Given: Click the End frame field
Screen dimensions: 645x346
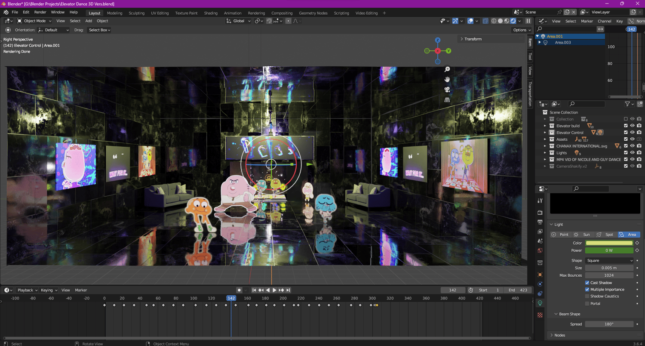Looking at the screenshot, I should [x=518, y=290].
